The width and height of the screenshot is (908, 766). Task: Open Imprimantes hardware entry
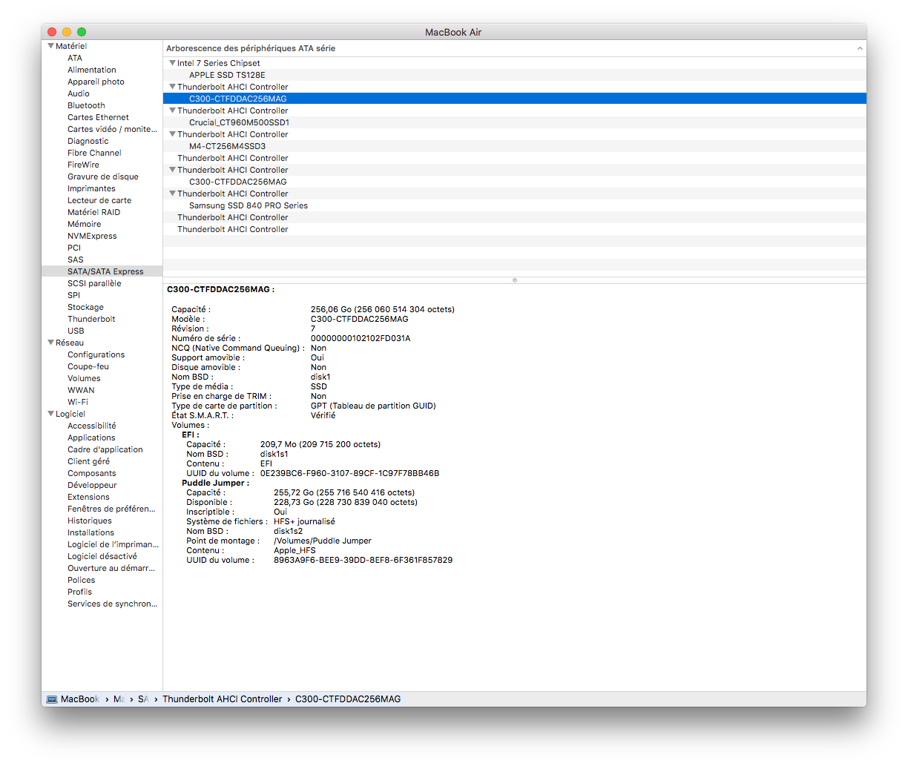point(91,188)
